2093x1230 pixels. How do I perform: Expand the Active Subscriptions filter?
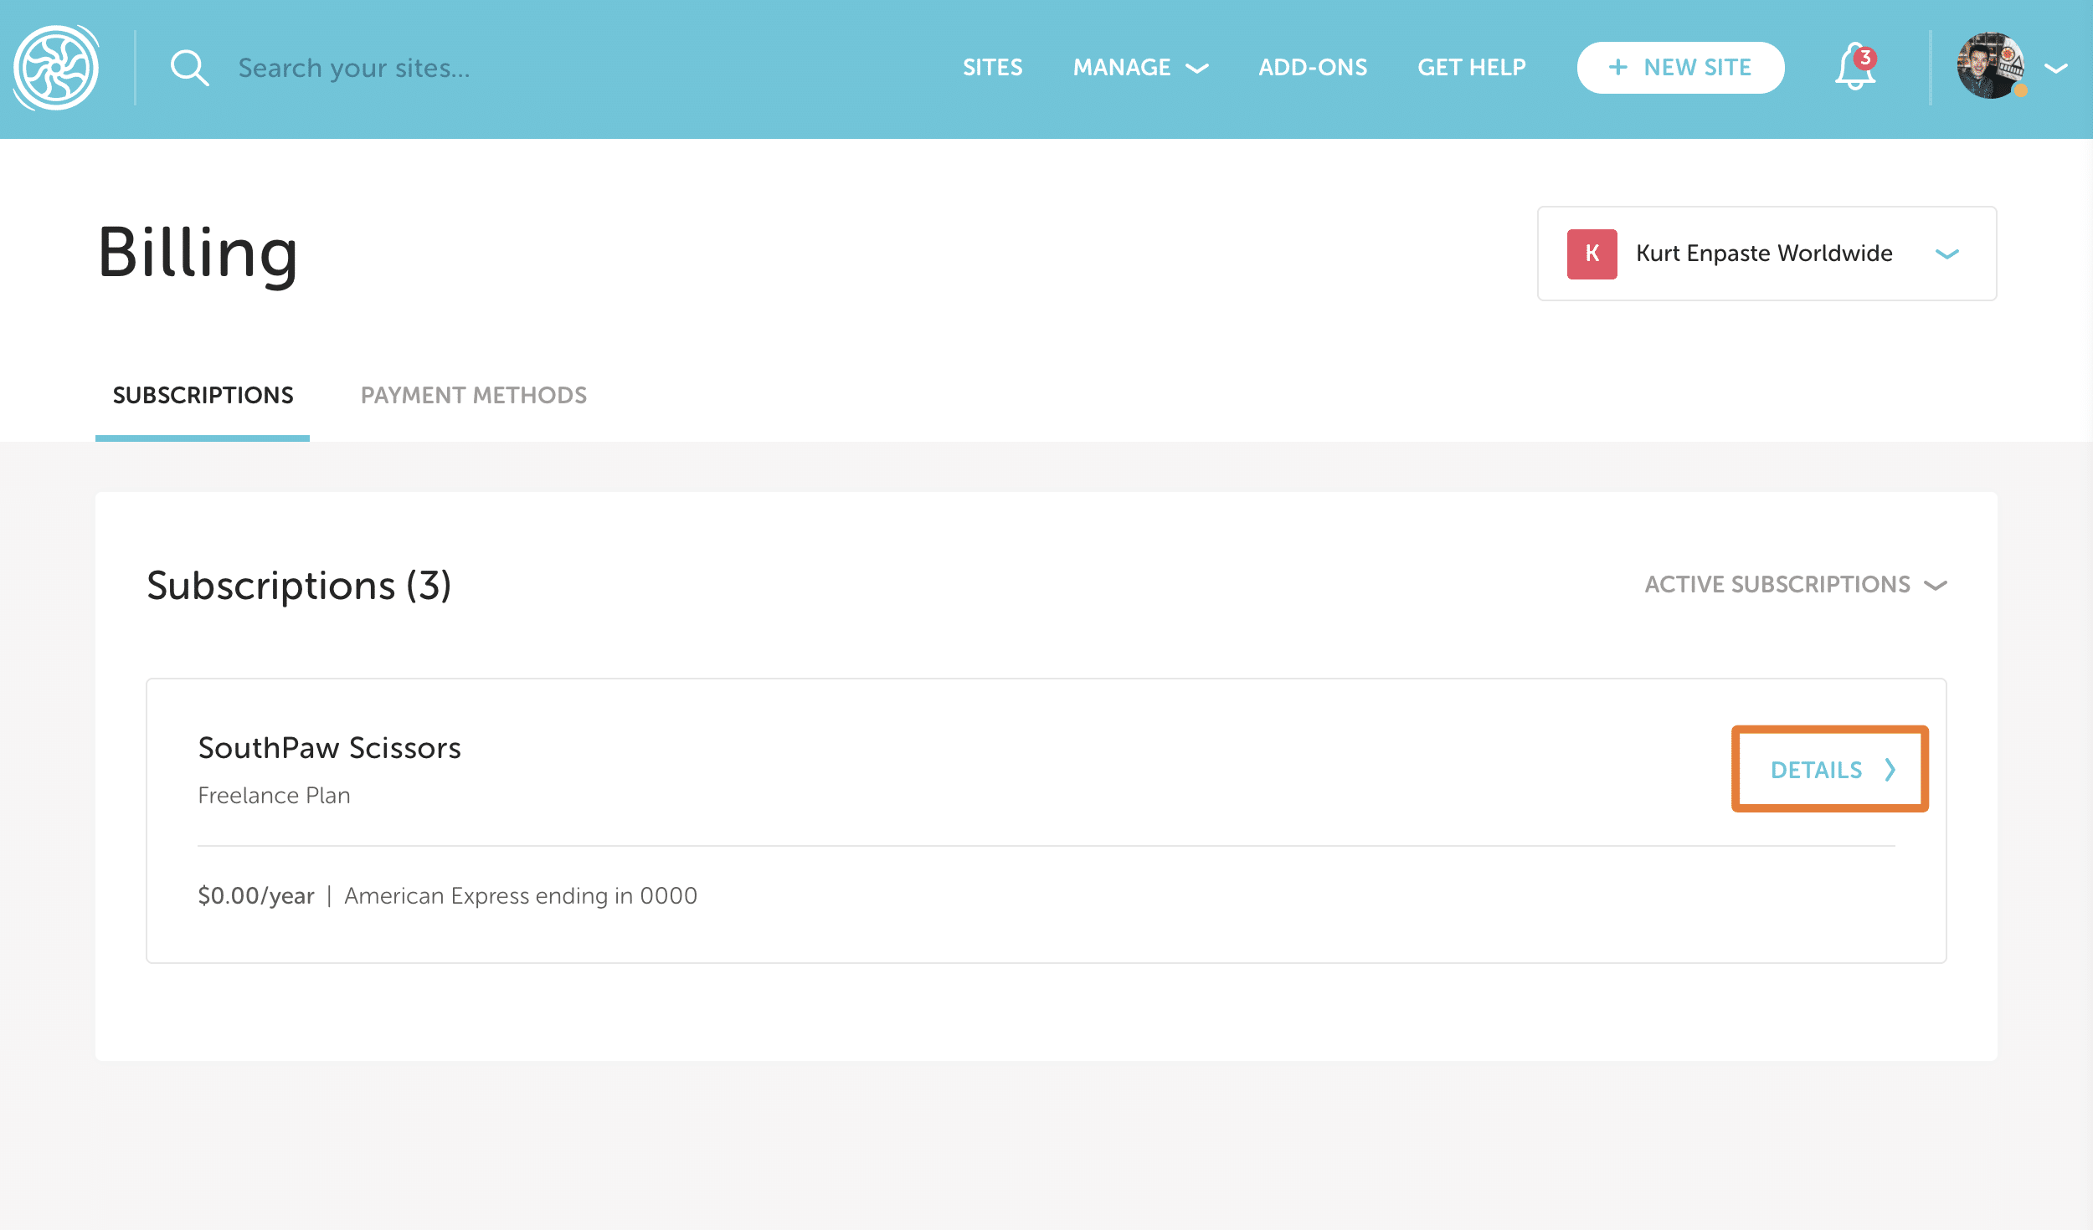tap(1795, 584)
